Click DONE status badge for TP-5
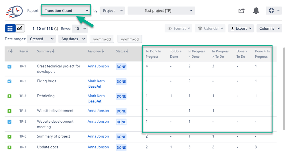 pyautogui.click(x=121, y=122)
